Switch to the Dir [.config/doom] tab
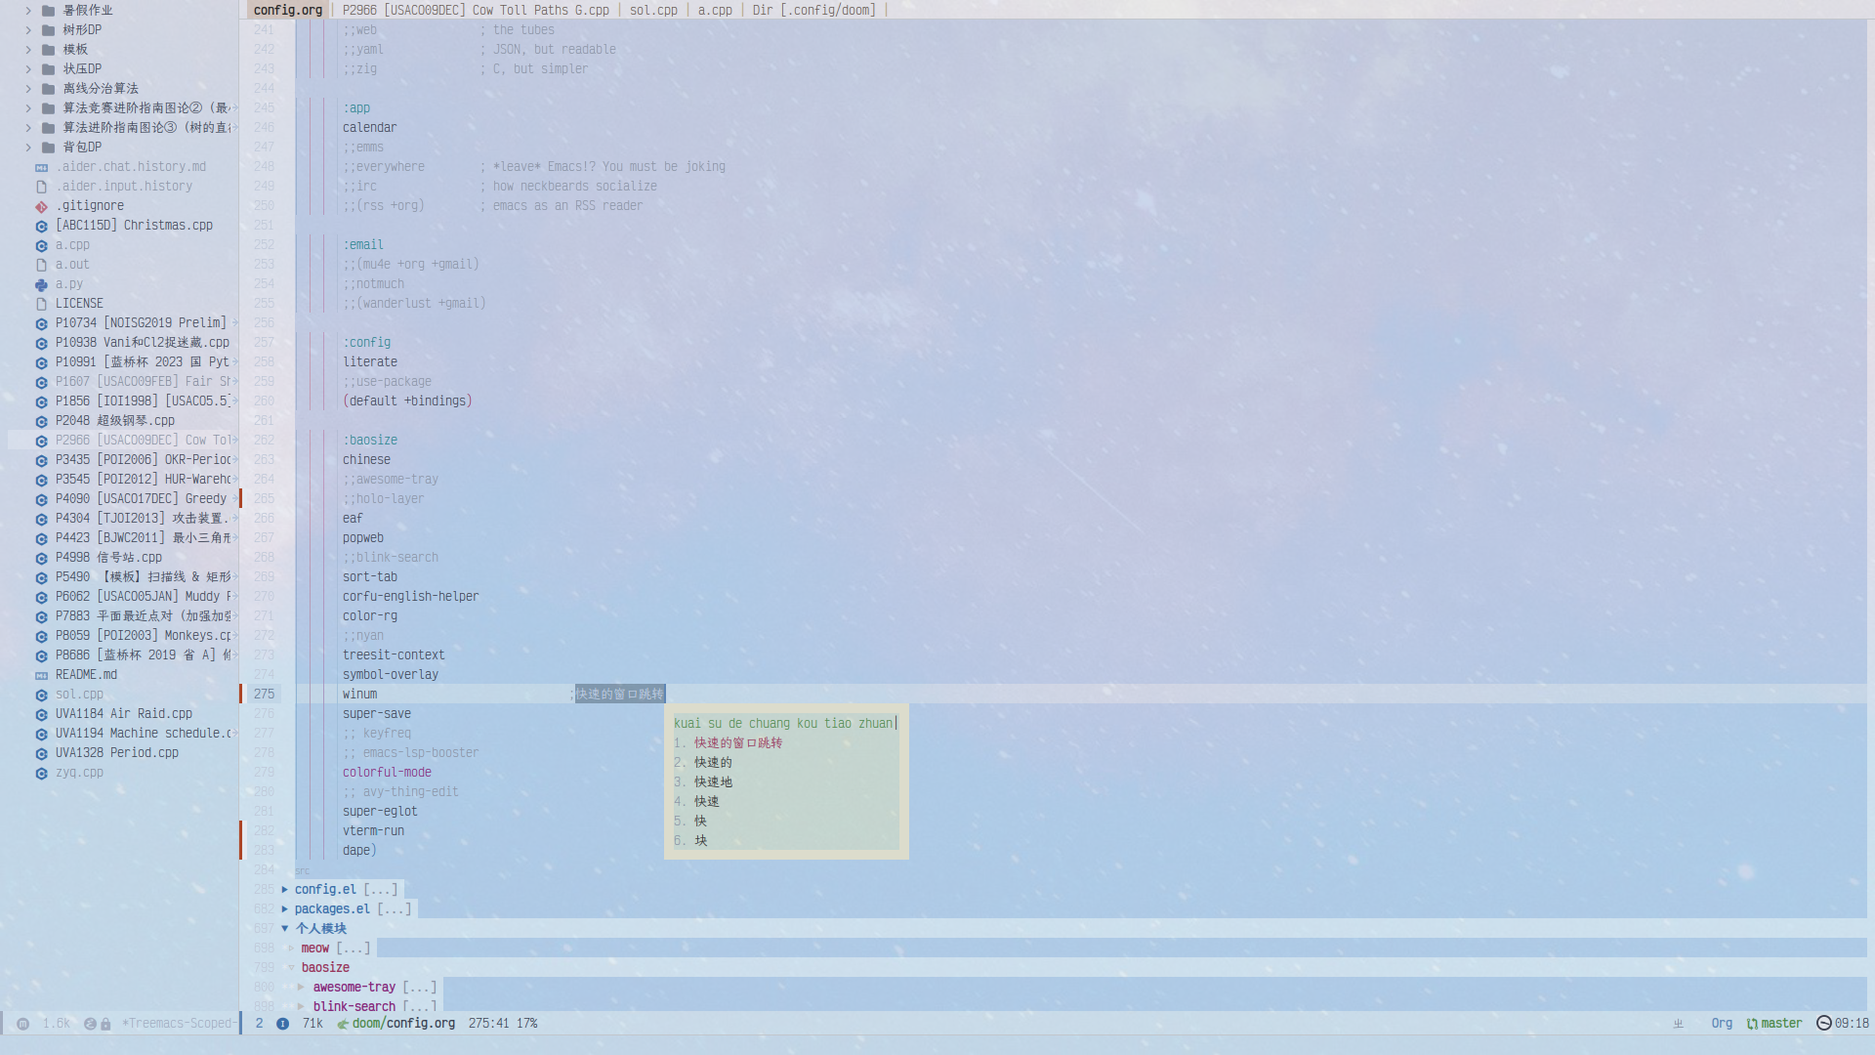1875x1055 pixels. tap(813, 10)
